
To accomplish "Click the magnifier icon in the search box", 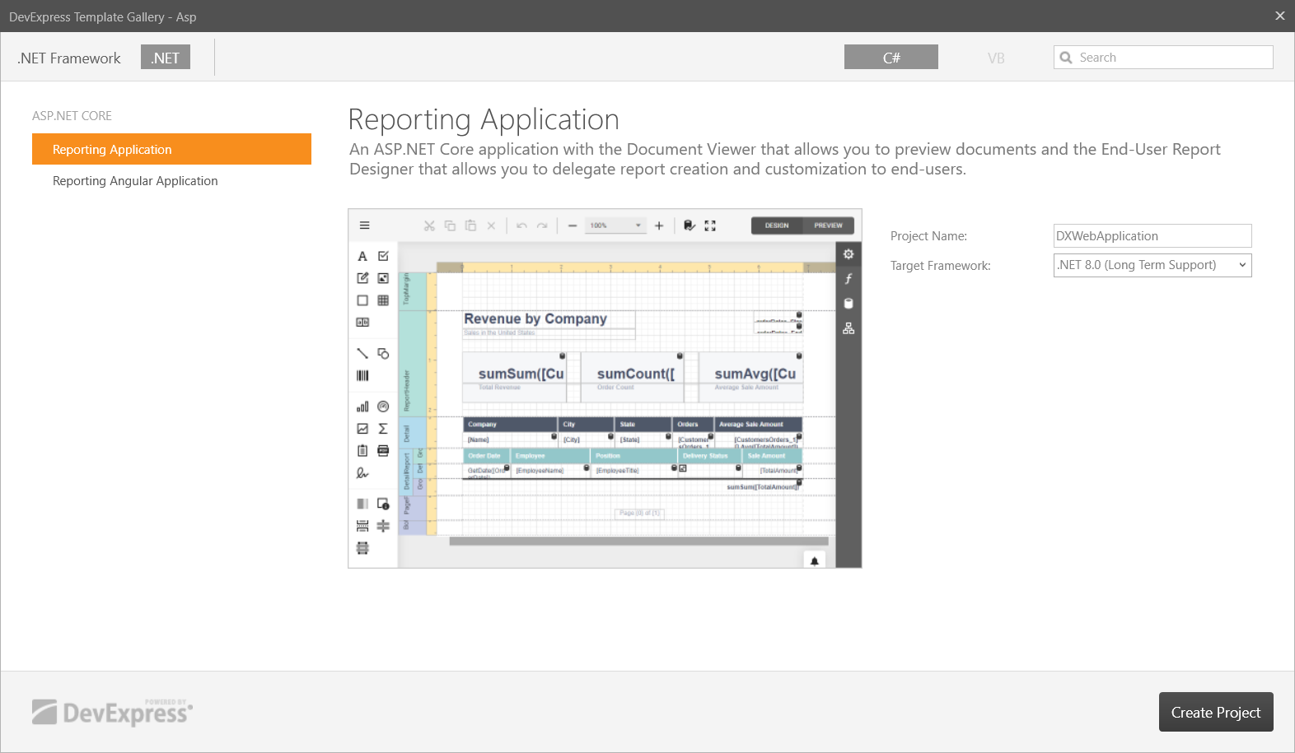I will tap(1066, 58).
